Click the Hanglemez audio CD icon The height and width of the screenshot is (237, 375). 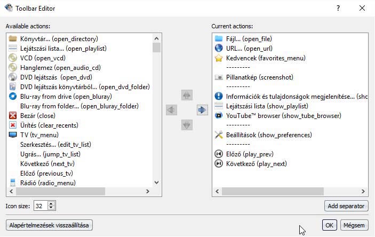coord(13,67)
